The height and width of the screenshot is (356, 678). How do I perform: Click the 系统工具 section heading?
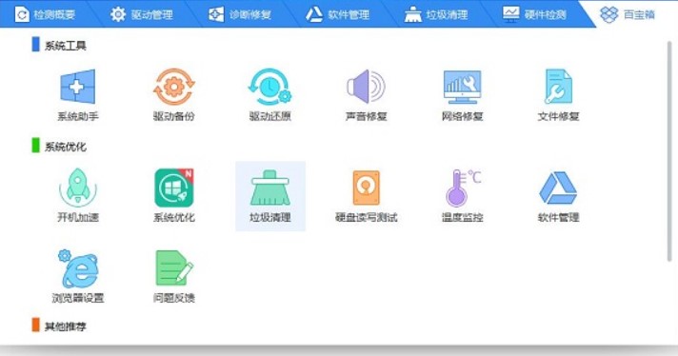(66, 46)
